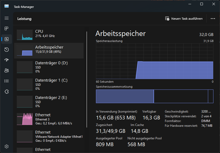Open the hamburger navigation menu
Screen dimensions: 220x153
pyautogui.click(x=7, y=18)
